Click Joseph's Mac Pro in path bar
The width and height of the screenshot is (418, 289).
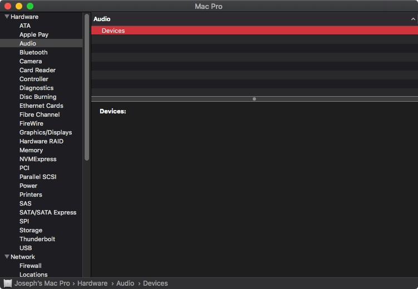pos(42,283)
